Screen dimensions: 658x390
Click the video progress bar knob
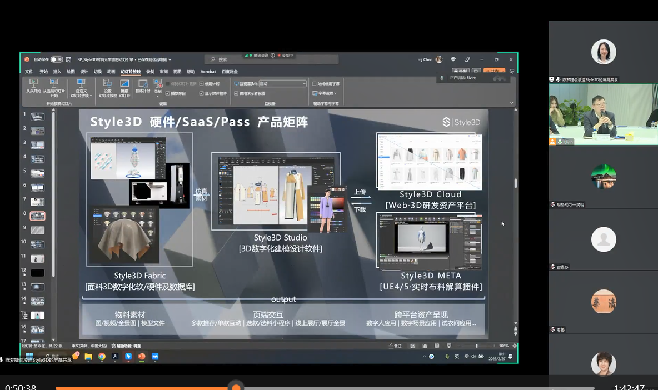236,387
